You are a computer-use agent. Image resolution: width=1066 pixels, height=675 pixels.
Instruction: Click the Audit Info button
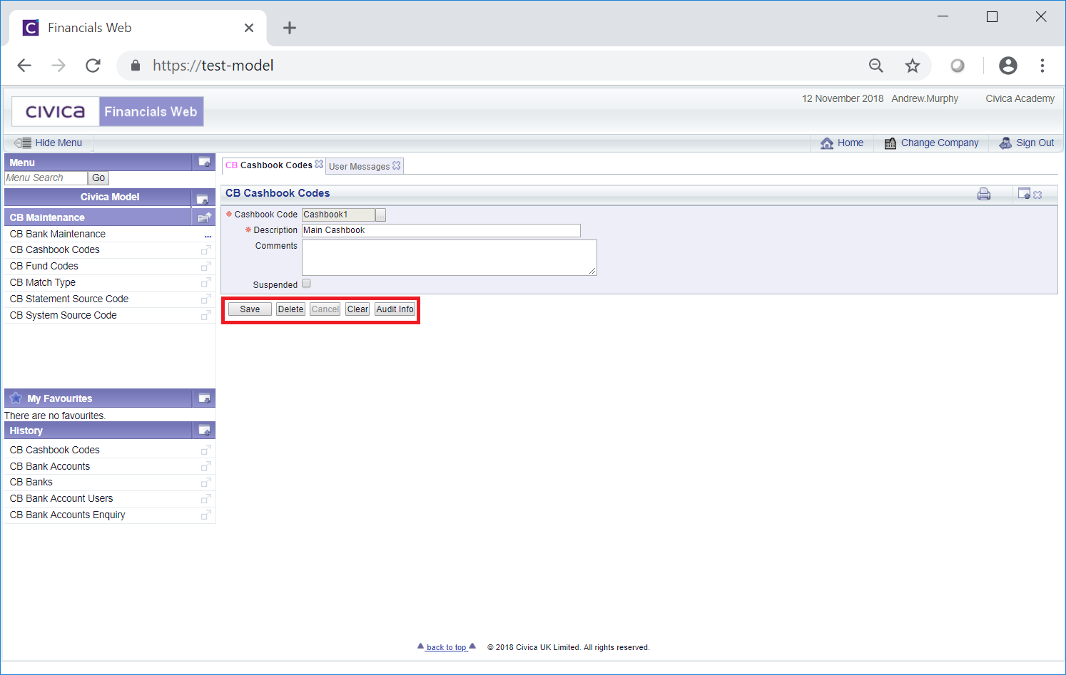click(395, 309)
